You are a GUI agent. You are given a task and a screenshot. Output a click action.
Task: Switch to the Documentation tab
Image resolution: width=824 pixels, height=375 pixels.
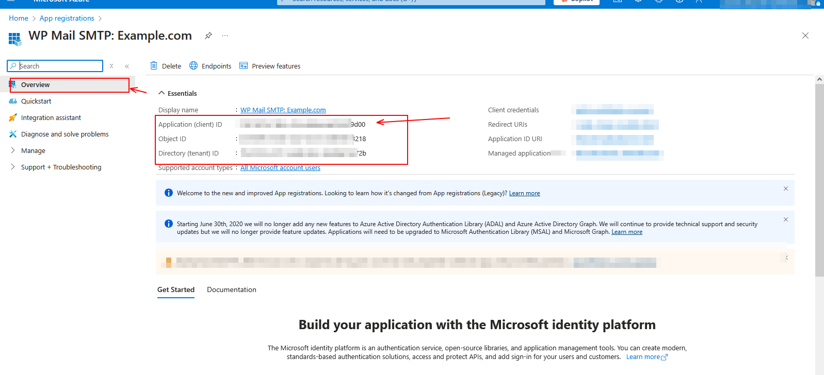coord(232,290)
